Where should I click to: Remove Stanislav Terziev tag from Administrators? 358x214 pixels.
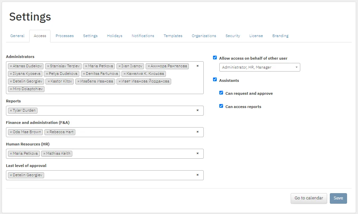(x=48, y=66)
